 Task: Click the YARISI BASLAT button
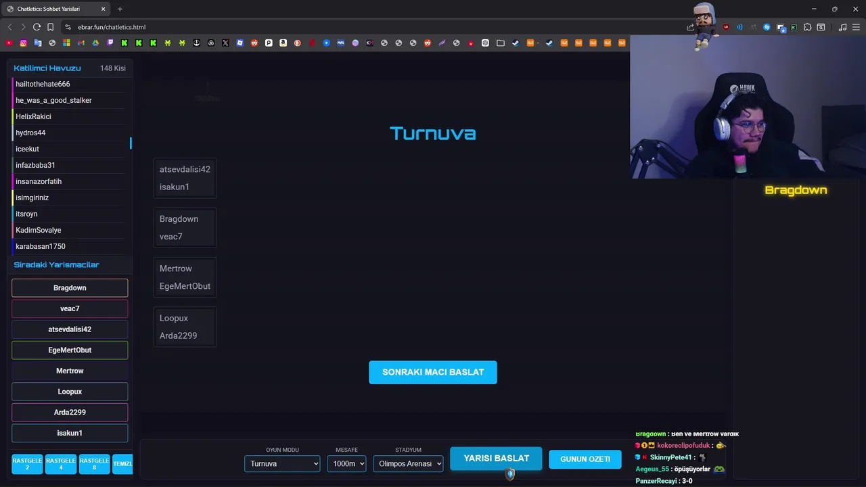coord(496,459)
